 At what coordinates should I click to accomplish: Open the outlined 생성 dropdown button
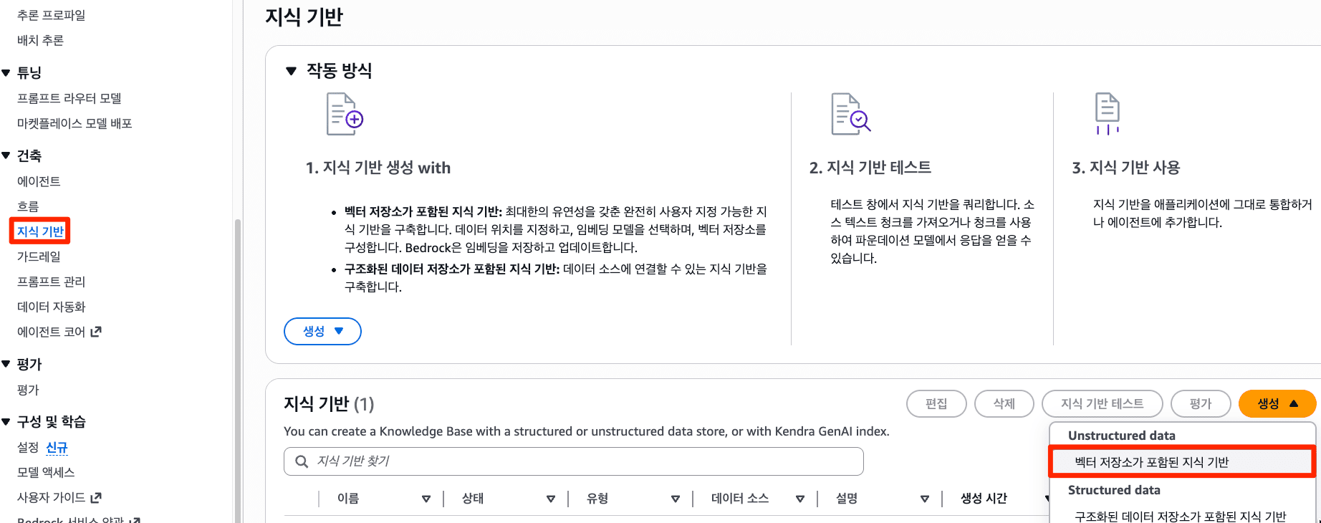click(322, 331)
